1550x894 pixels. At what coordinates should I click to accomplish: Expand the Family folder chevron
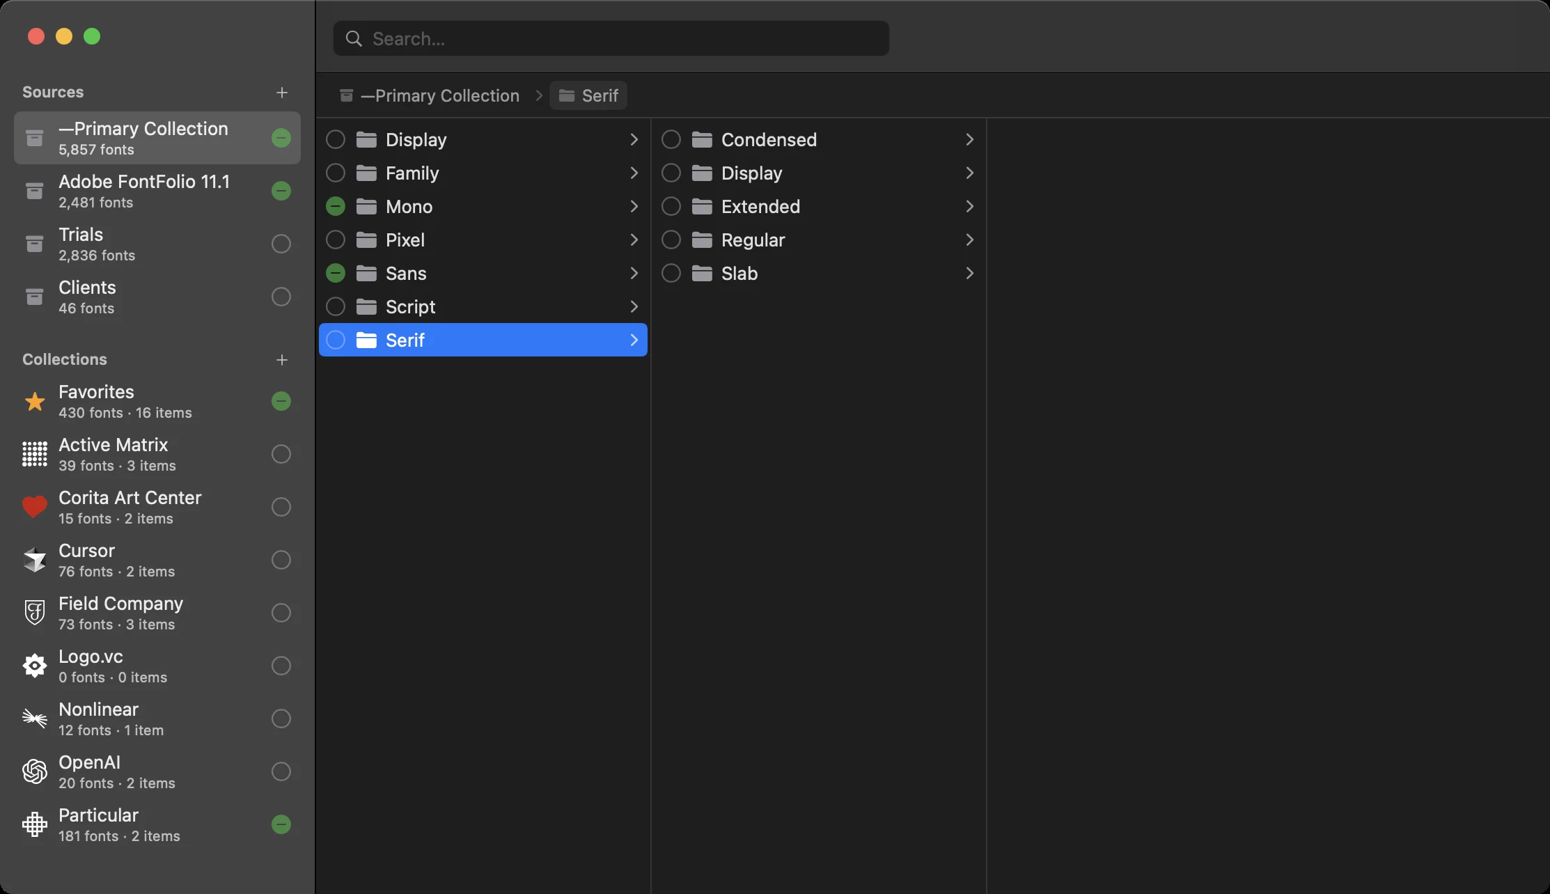(634, 173)
